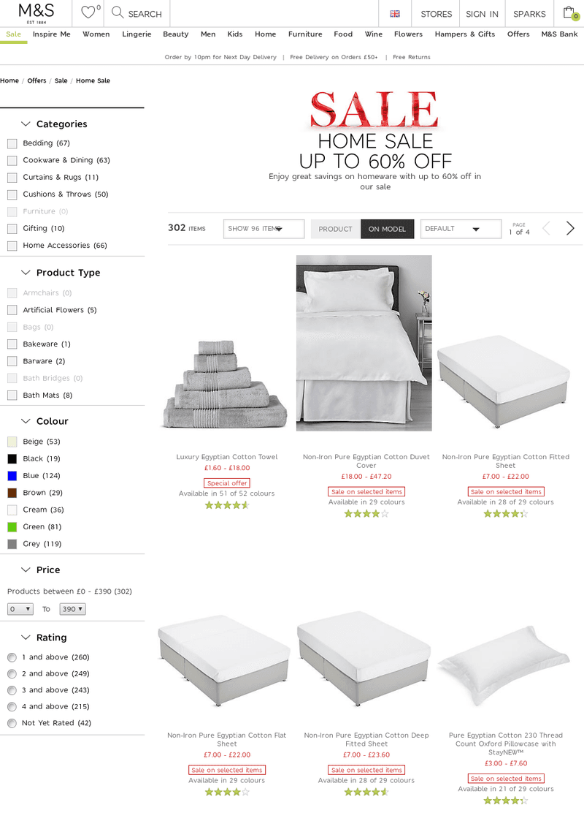Click Offers breadcrumb link

(37, 80)
